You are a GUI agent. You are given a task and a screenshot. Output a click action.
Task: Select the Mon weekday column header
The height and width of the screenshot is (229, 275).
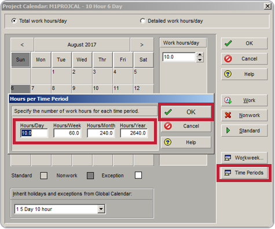tap(41, 60)
